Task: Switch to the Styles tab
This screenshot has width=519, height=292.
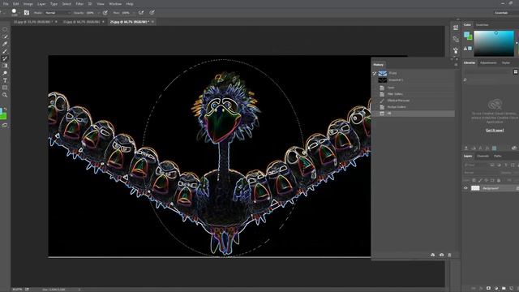Action: pos(506,63)
